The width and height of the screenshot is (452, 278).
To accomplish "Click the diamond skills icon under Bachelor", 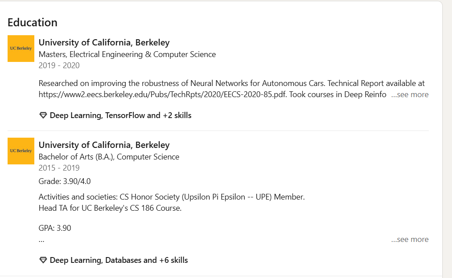I will [x=43, y=261].
